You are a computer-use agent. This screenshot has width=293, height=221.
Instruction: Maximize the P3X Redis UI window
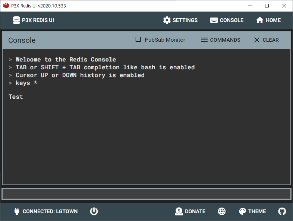(267, 6)
